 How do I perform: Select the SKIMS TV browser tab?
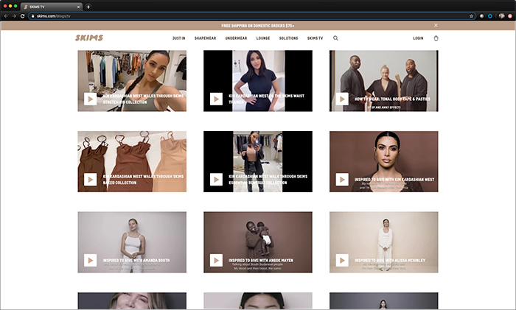coord(52,7)
